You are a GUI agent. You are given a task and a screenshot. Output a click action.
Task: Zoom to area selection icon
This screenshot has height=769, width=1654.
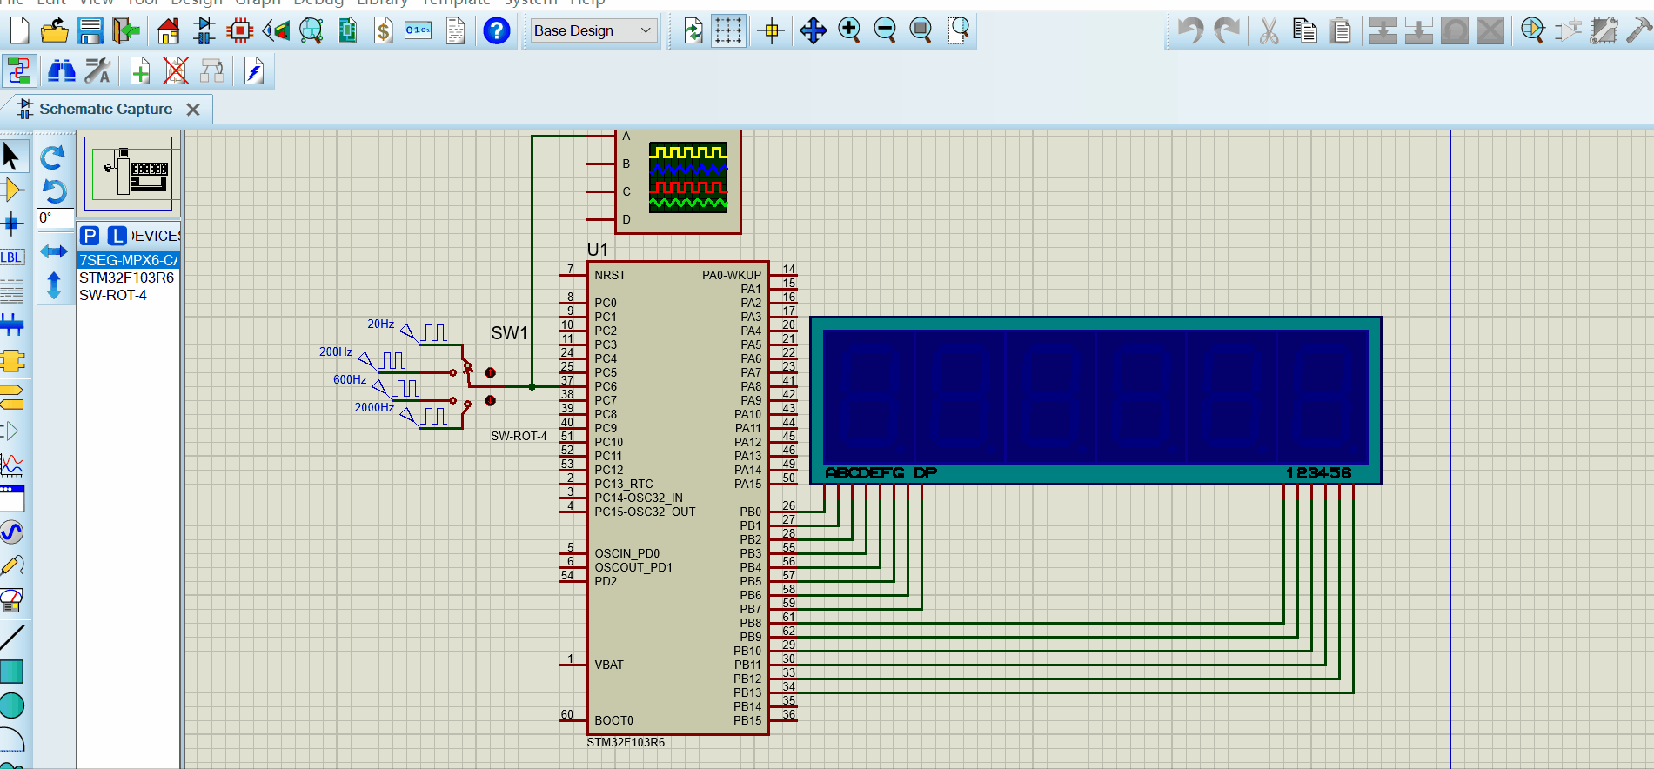pyautogui.click(x=958, y=30)
